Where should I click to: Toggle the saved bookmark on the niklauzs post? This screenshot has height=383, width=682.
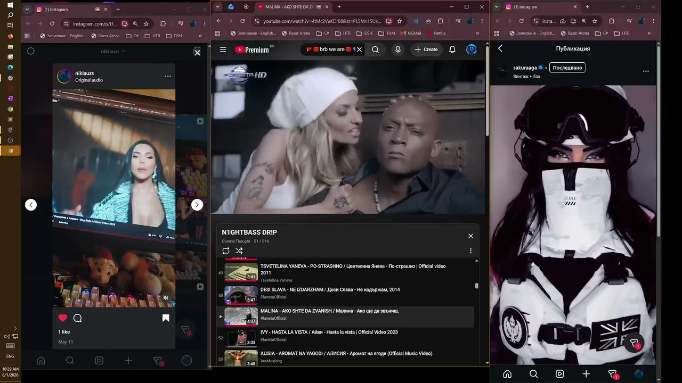pyautogui.click(x=166, y=318)
